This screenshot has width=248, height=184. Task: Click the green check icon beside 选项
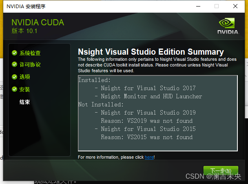(14, 77)
